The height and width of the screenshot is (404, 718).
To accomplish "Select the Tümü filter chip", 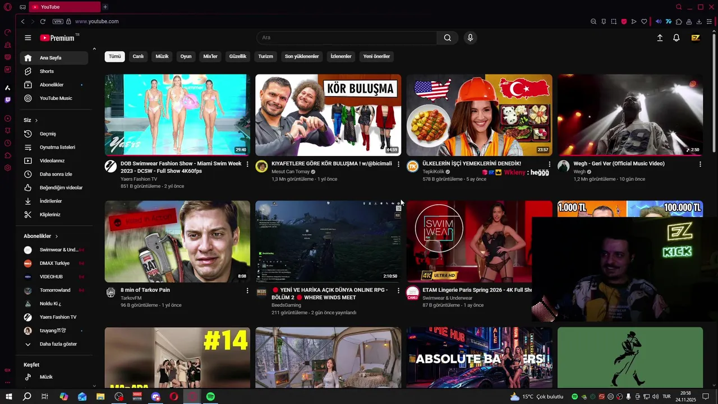I will pyautogui.click(x=114, y=56).
